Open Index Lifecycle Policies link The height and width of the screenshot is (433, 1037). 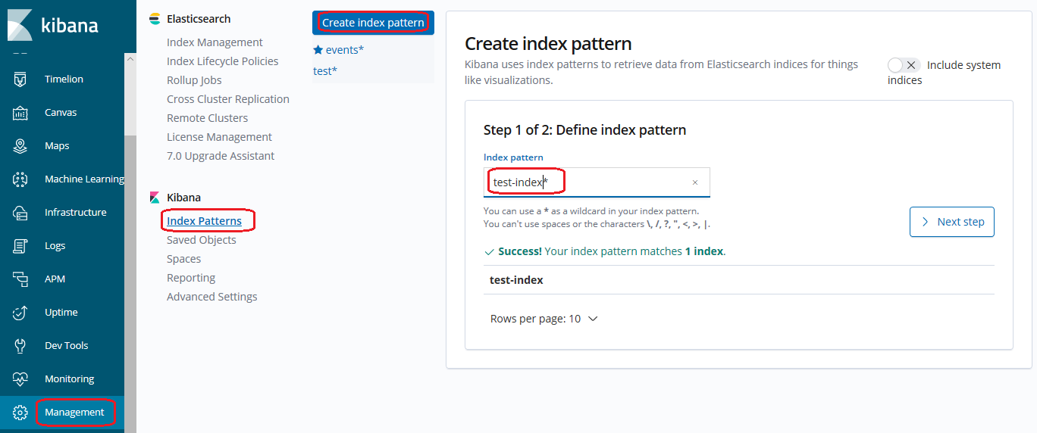click(x=222, y=61)
